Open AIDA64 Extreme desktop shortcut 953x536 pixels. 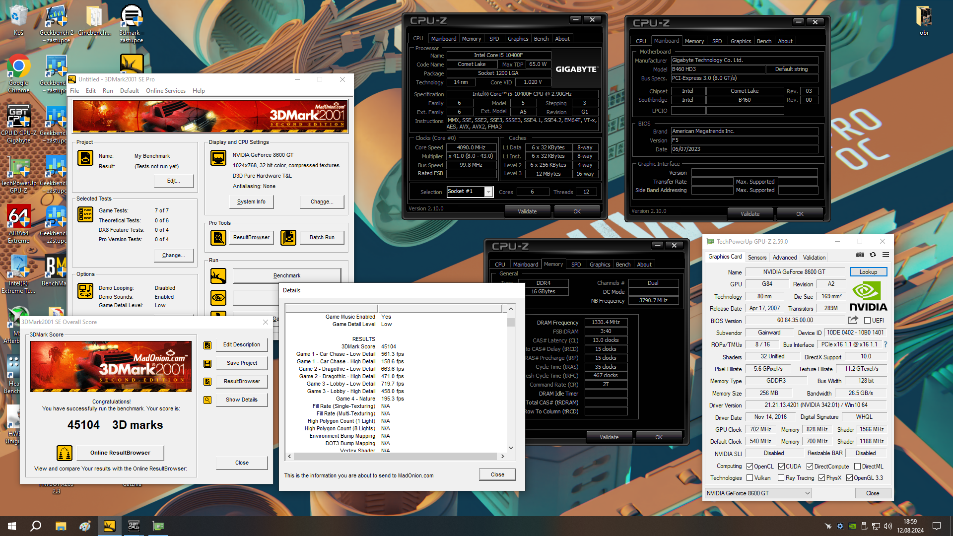pyautogui.click(x=18, y=224)
